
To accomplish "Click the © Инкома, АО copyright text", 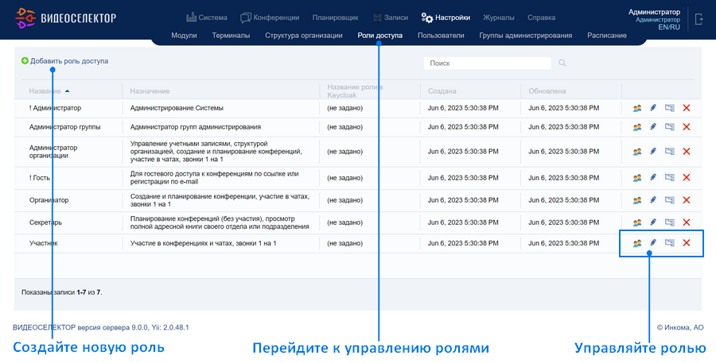I will 680,327.
